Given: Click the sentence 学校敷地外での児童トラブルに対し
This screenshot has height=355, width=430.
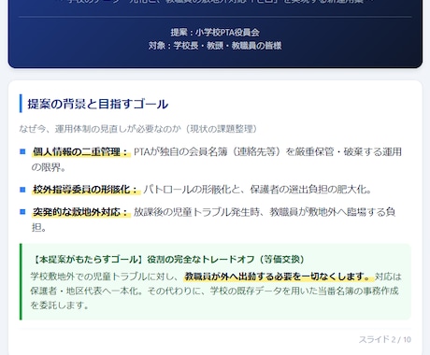Looking at the screenshot, I should point(104,277).
